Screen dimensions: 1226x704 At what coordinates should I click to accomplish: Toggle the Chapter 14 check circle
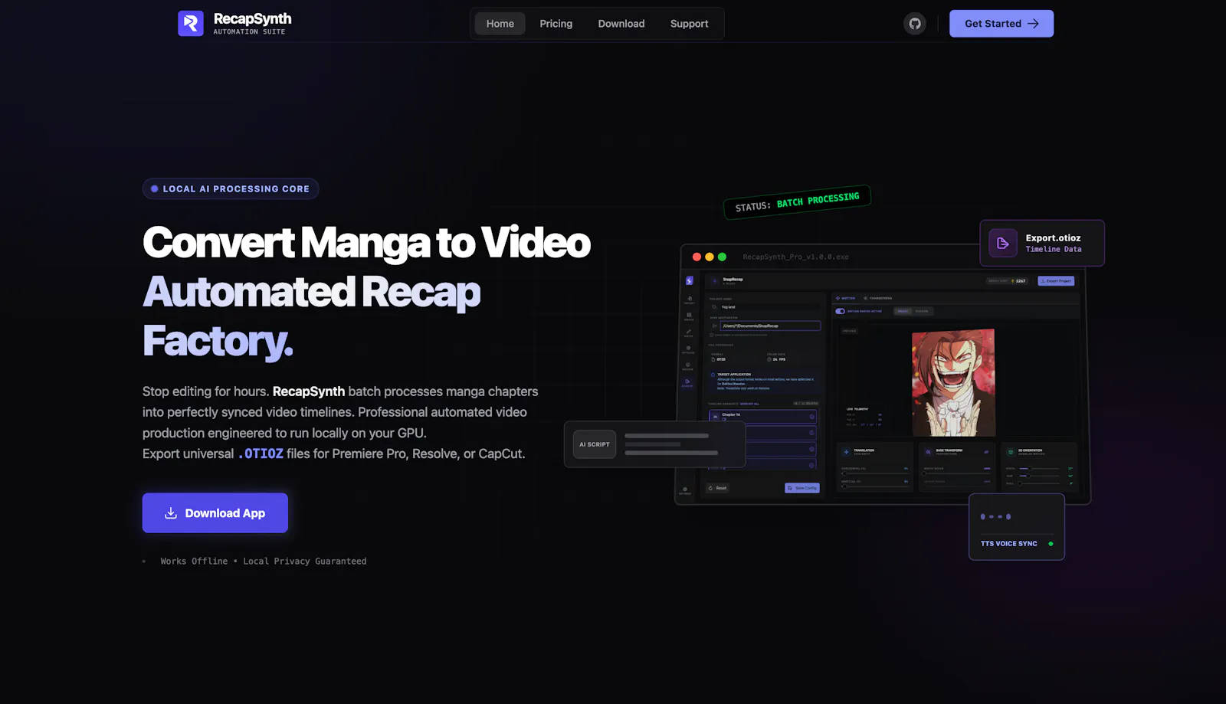[x=812, y=417]
